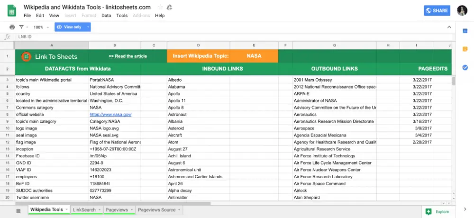Screen dimensions: 474x218
Task: Click the Read the article link
Action: 128,56
